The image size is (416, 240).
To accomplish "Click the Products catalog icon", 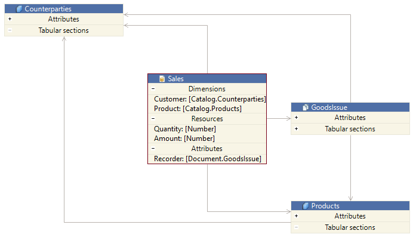I will pyautogui.click(x=305, y=206).
